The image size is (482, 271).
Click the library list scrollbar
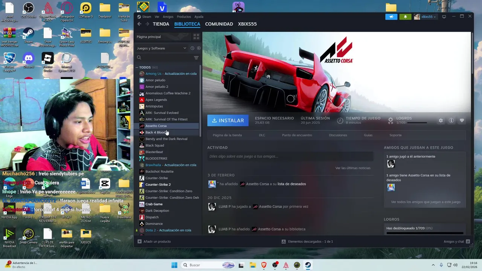click(x=200, y=102)
